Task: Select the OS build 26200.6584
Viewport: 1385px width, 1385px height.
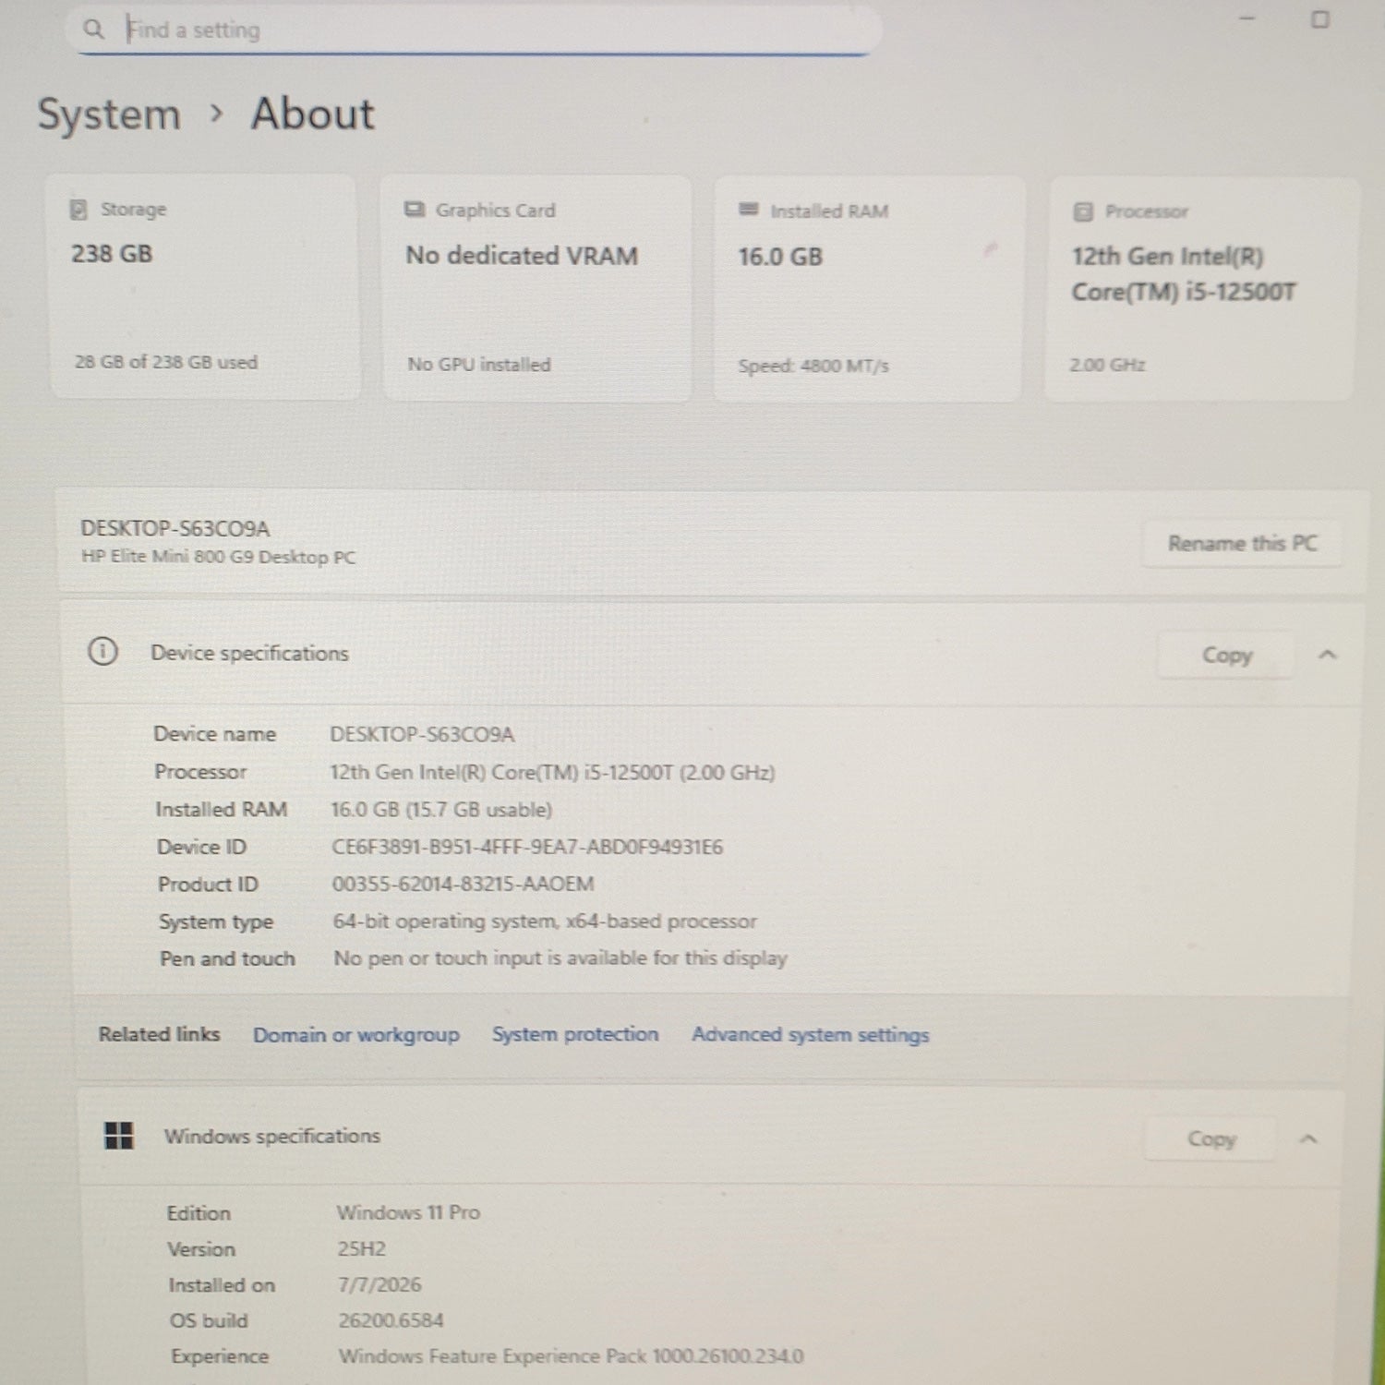Action: coord(391,1320)
